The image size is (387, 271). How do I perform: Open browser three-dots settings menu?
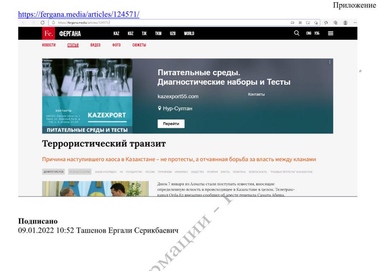(355, 22)
